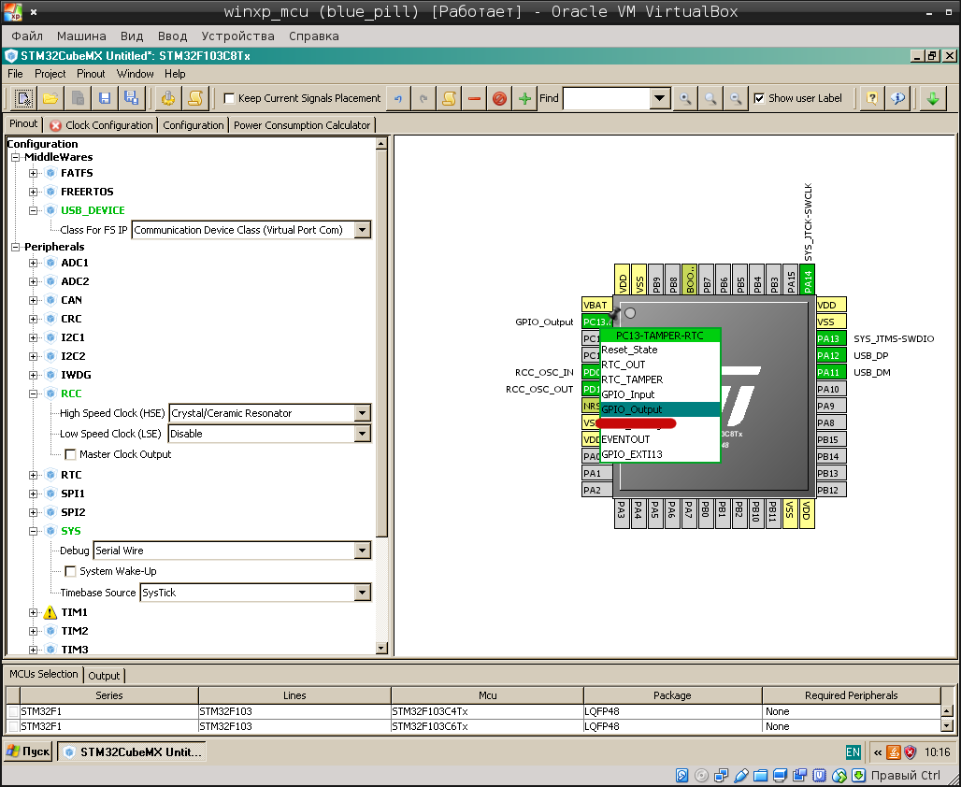Click the Save Project floppy icon

[104, 98]
